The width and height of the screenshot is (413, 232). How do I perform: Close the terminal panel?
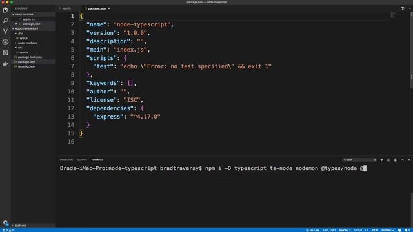tap(409, 160)
